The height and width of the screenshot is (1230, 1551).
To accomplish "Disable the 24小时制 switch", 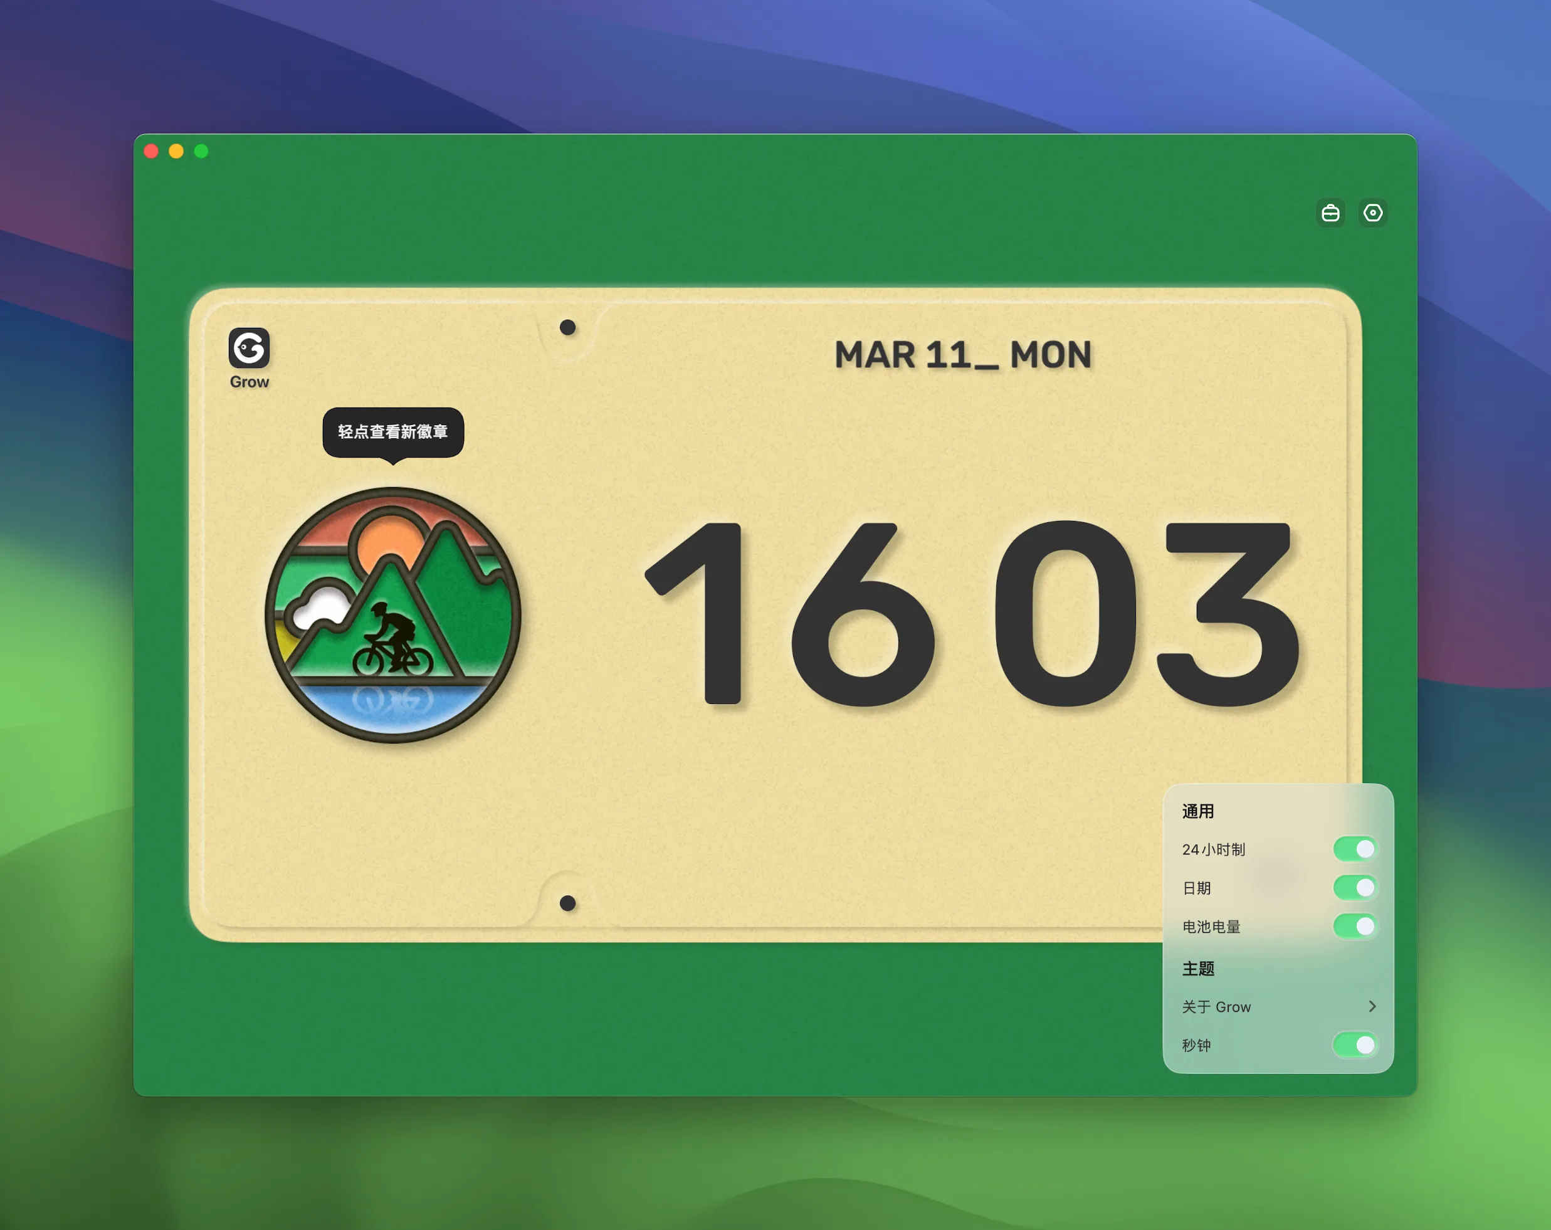I will coord(1355,849).
